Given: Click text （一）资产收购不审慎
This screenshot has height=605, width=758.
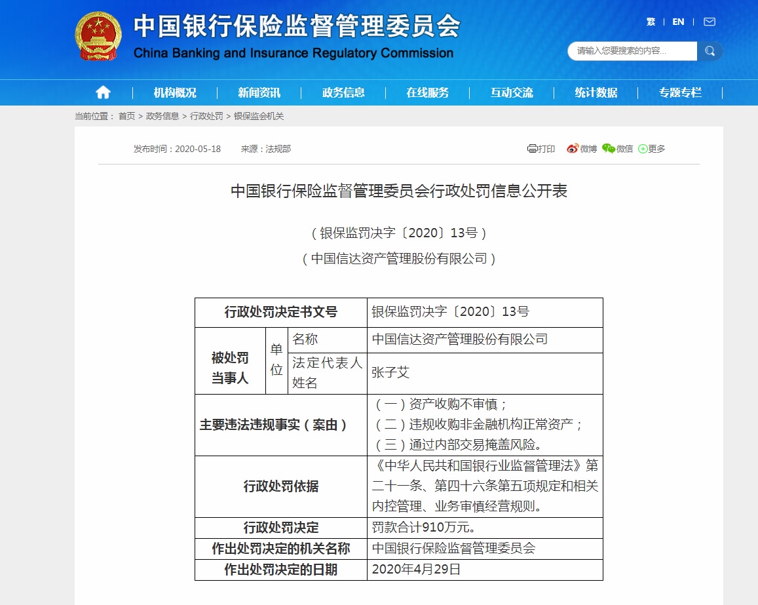Looking at the screenshot, I should click(440, 404).
